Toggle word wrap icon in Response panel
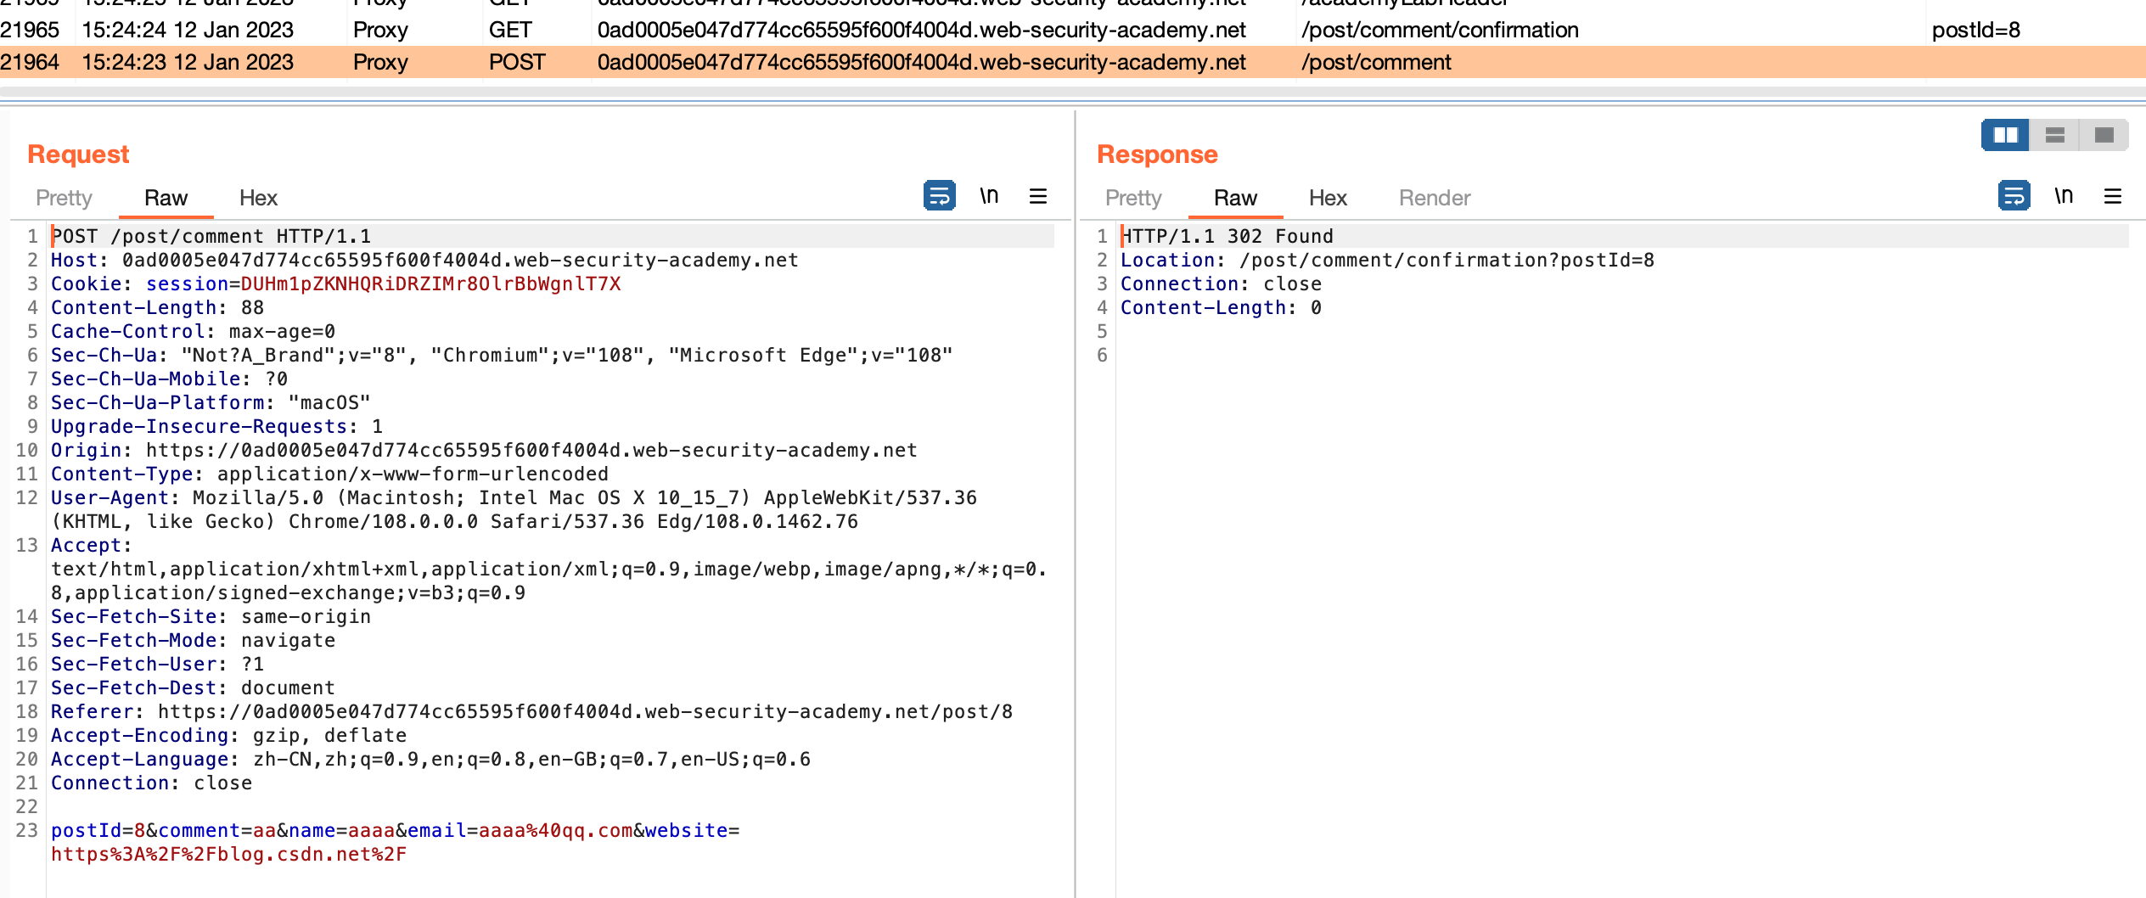 [x=2014, y=196]
